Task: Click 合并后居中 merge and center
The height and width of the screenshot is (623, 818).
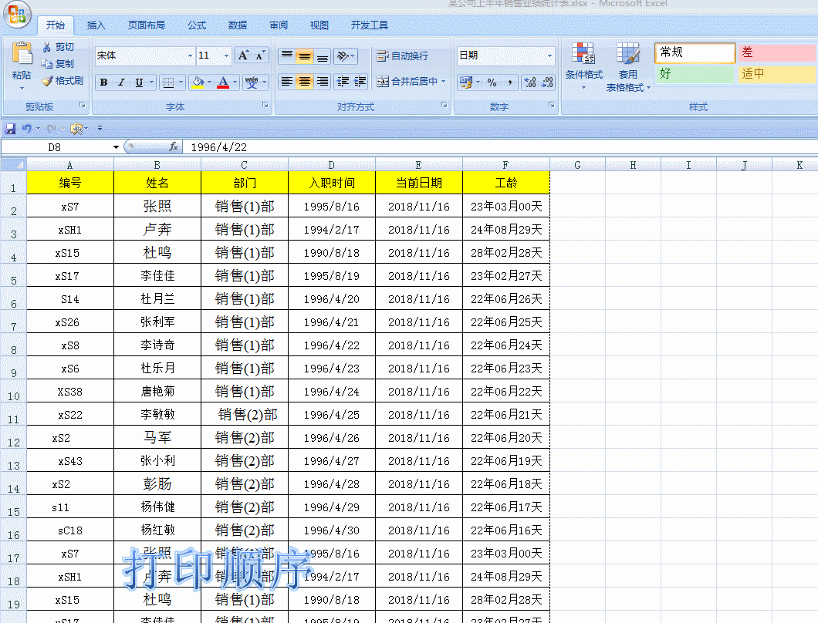Action: coord(407,81)
